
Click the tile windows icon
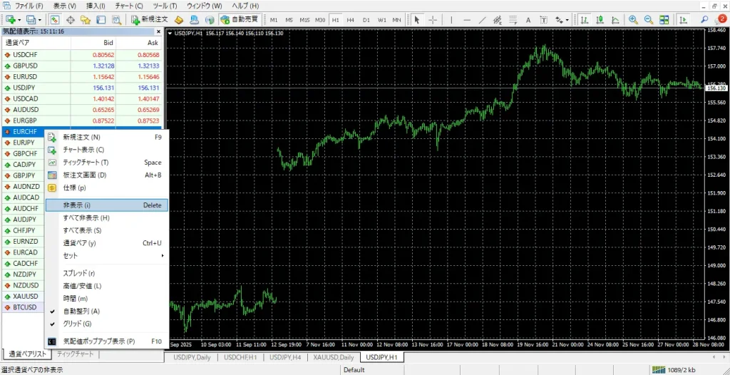tap(663, 19)
